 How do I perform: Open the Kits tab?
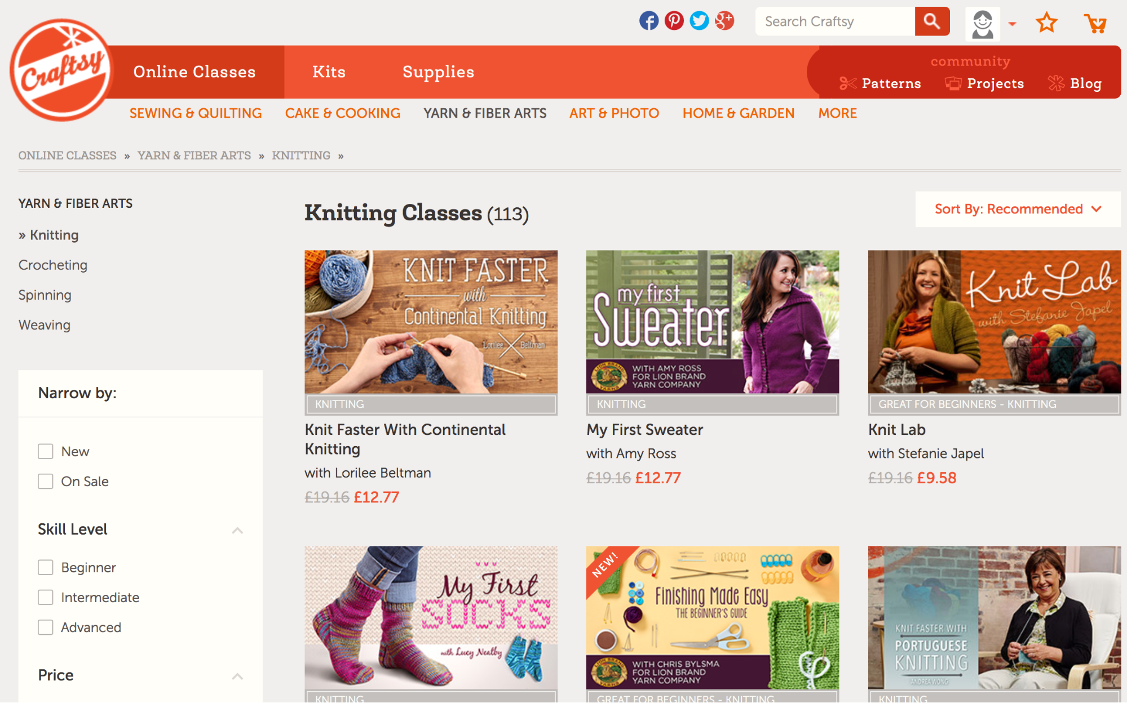329,72
